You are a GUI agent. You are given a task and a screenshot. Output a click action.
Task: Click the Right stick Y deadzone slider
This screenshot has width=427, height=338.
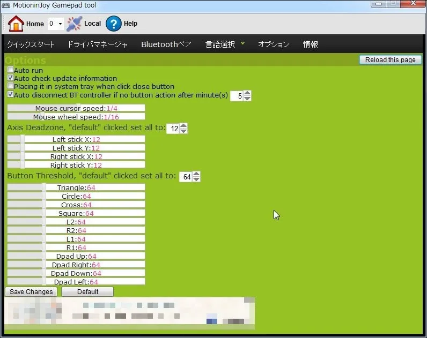coord(76,165)
